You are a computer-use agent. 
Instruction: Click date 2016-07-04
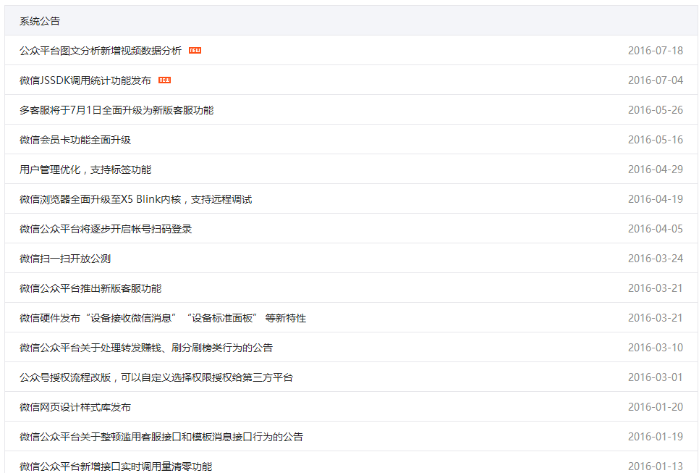click(656, 80)
